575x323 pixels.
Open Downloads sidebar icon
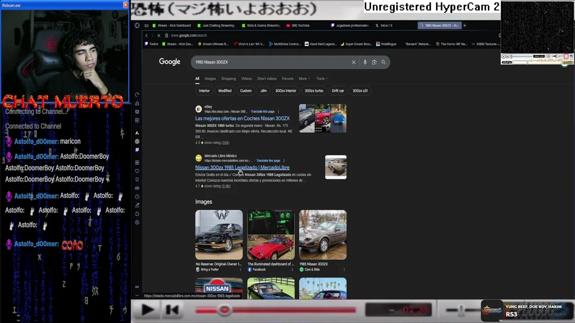(x=137, y=205)
